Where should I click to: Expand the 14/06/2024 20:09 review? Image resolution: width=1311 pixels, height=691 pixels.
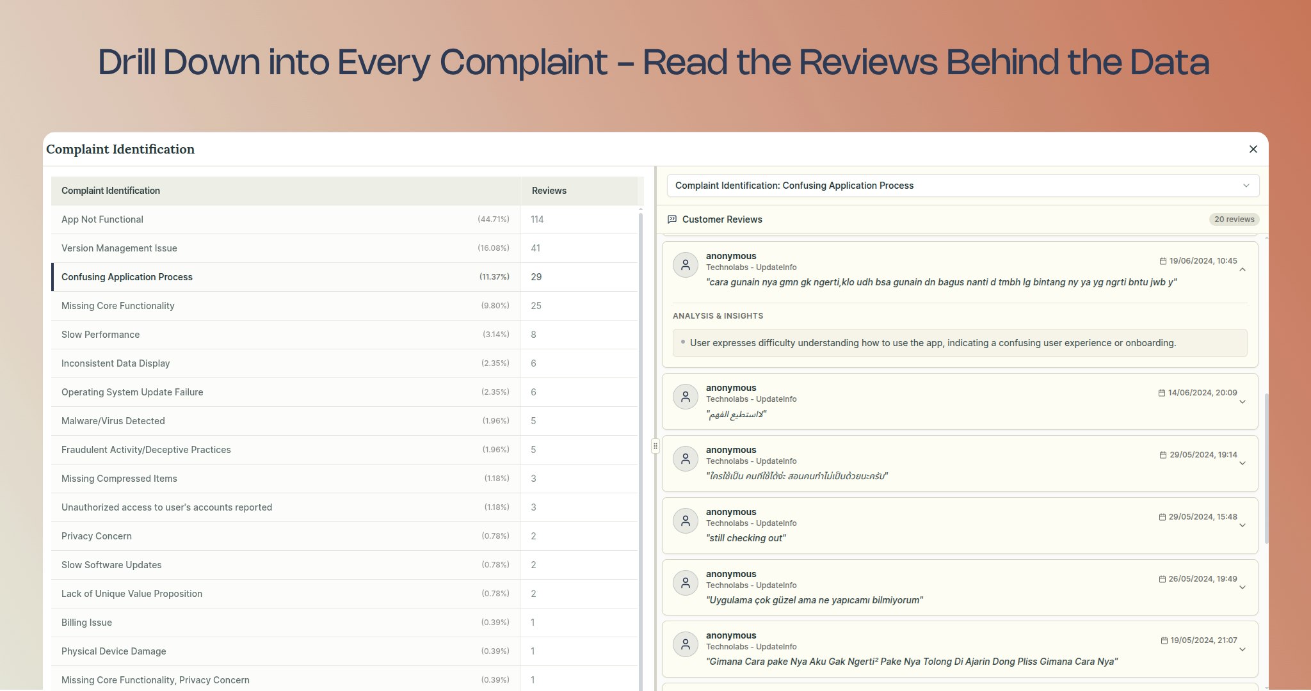click(1242, 402)
